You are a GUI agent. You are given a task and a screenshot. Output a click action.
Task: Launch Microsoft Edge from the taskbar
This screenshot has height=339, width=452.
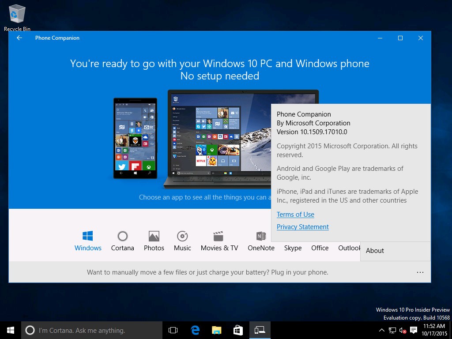pyautogui.click(x=195, y=330)
